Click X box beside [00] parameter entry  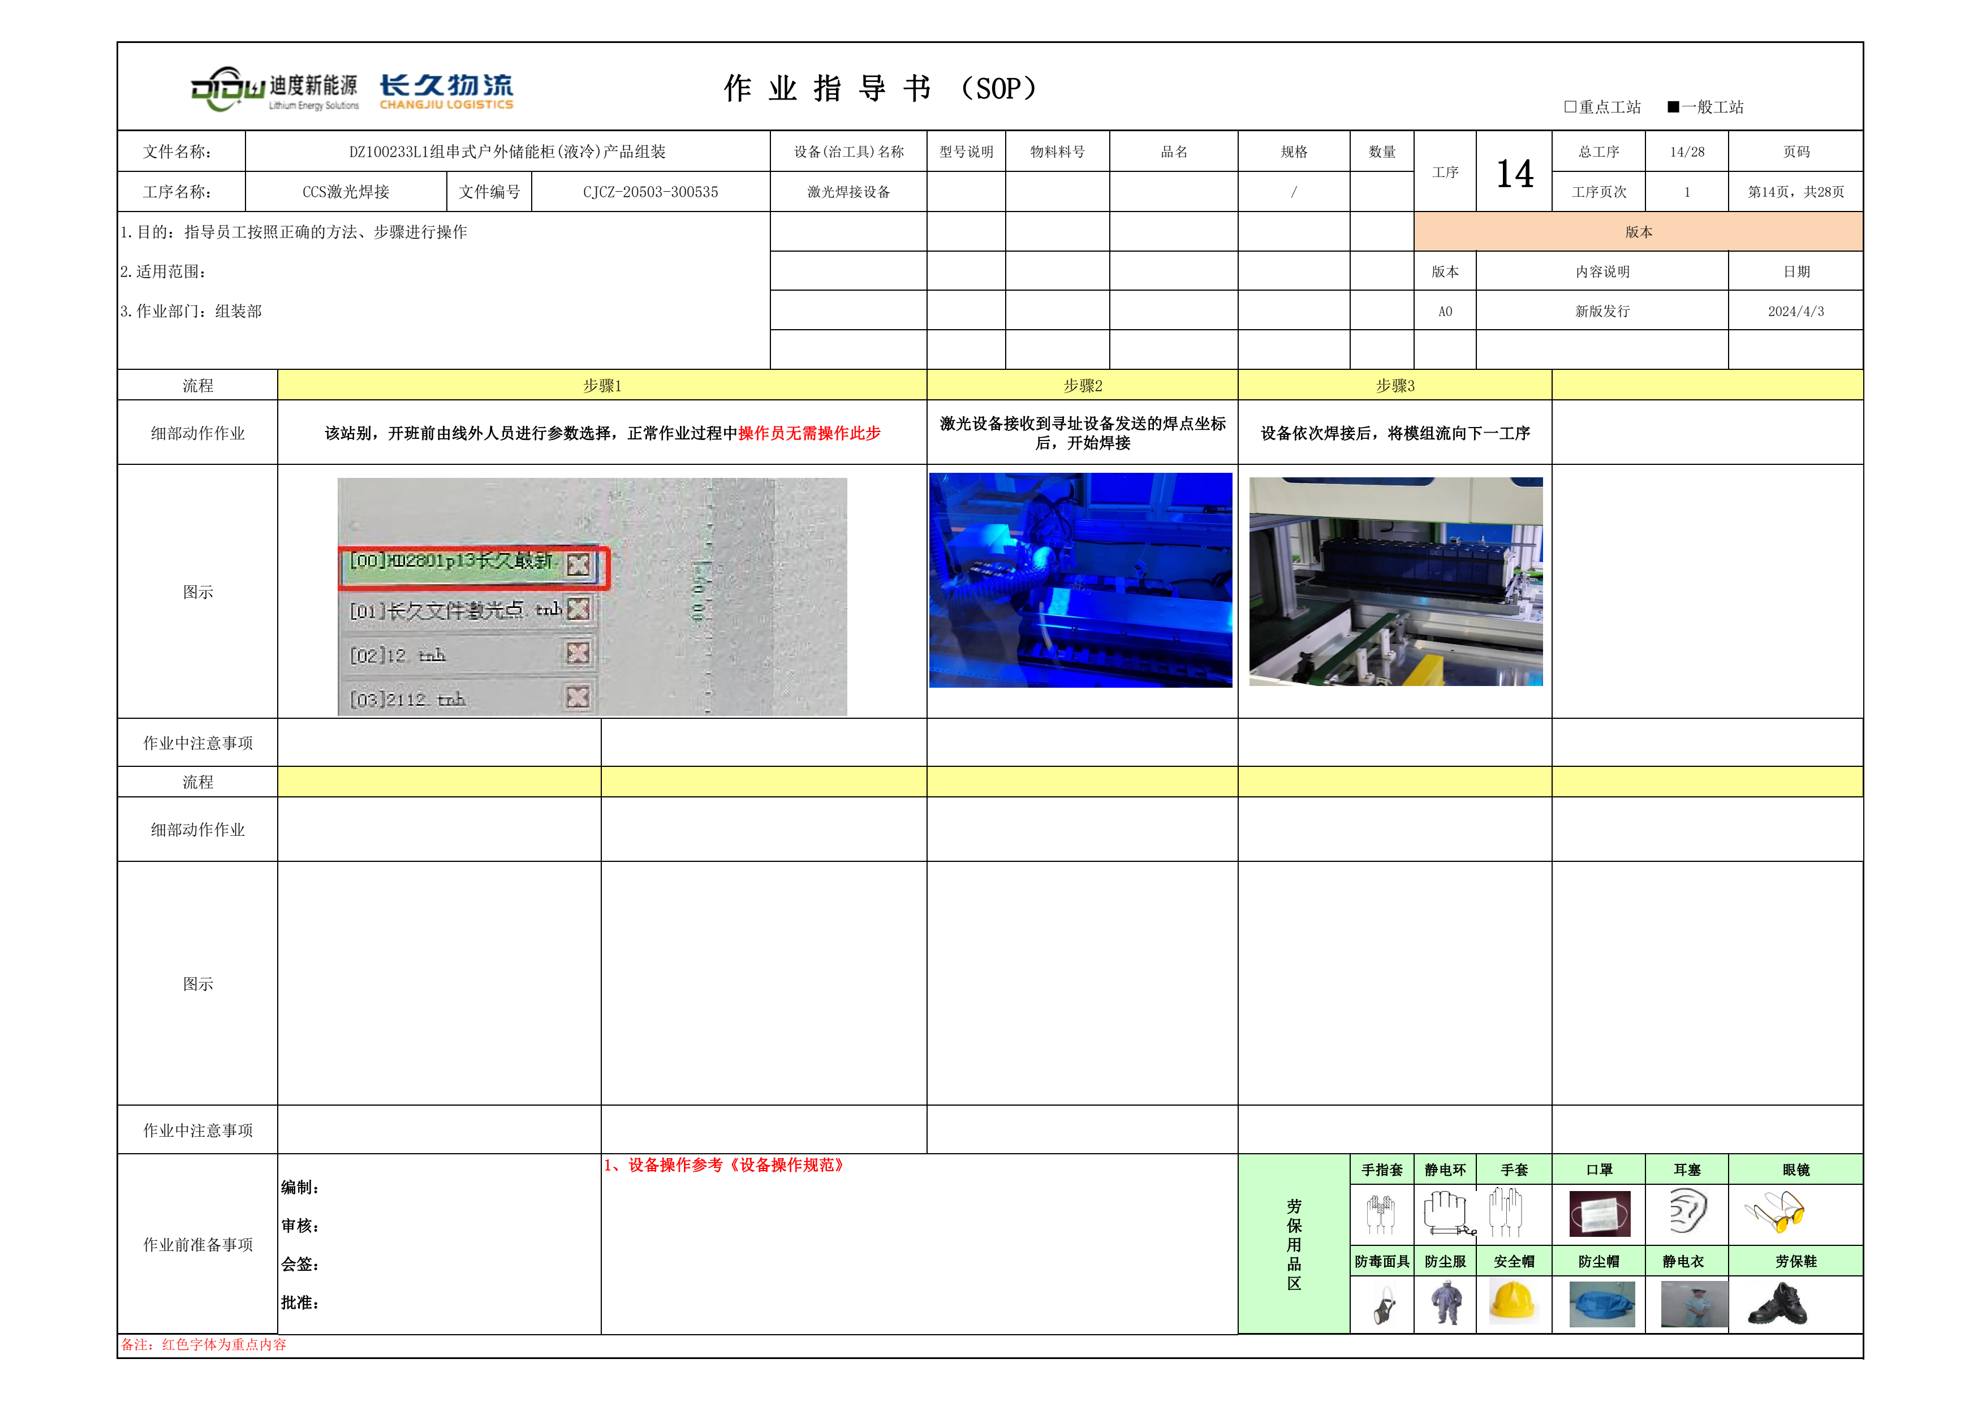[579, 564]
